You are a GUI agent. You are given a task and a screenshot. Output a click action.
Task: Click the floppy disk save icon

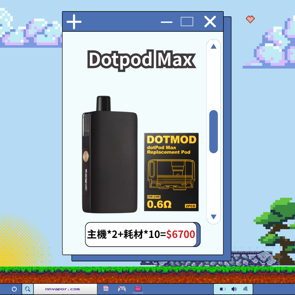click(106, 288)
